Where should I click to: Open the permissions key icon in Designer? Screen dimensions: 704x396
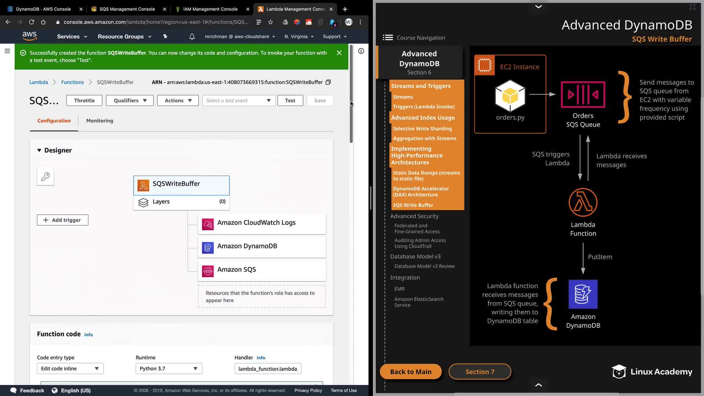coord(45,177)
